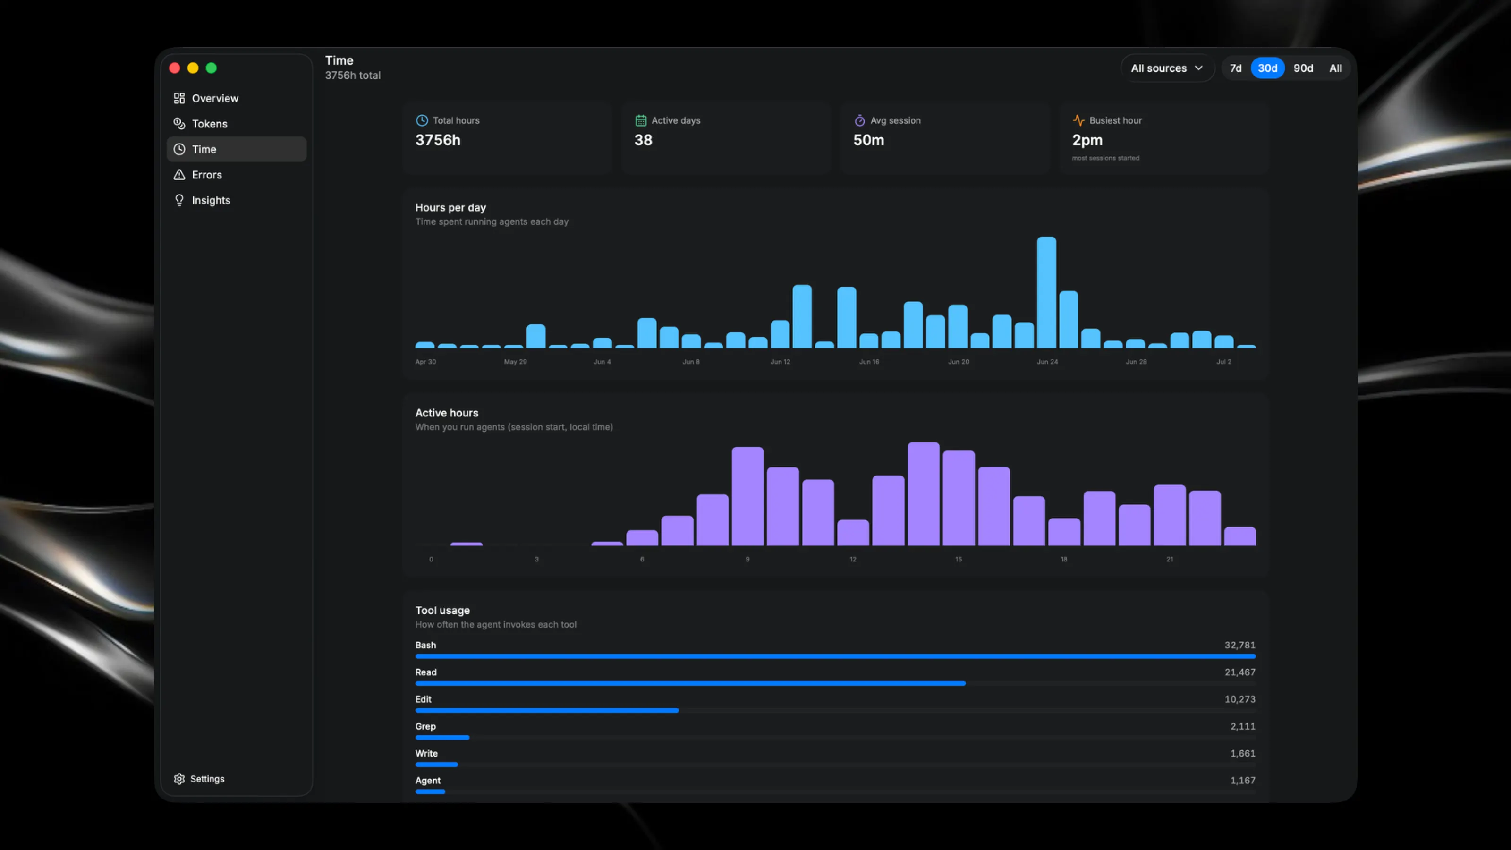Click the Write count 1,661
1511x850 pixels.
[x=1242, y=753]
